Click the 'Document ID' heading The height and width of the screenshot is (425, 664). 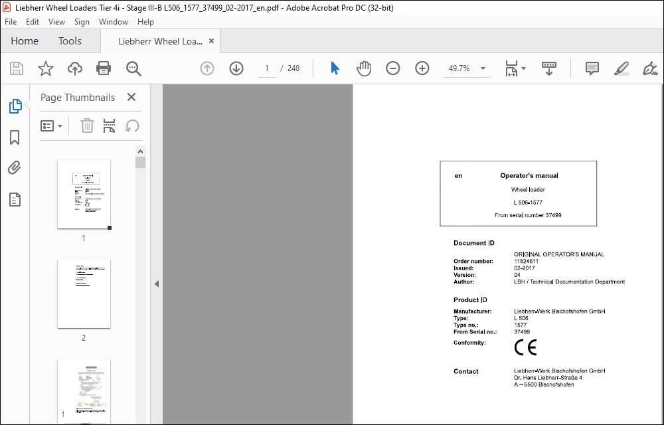click(x=474, y=243)
